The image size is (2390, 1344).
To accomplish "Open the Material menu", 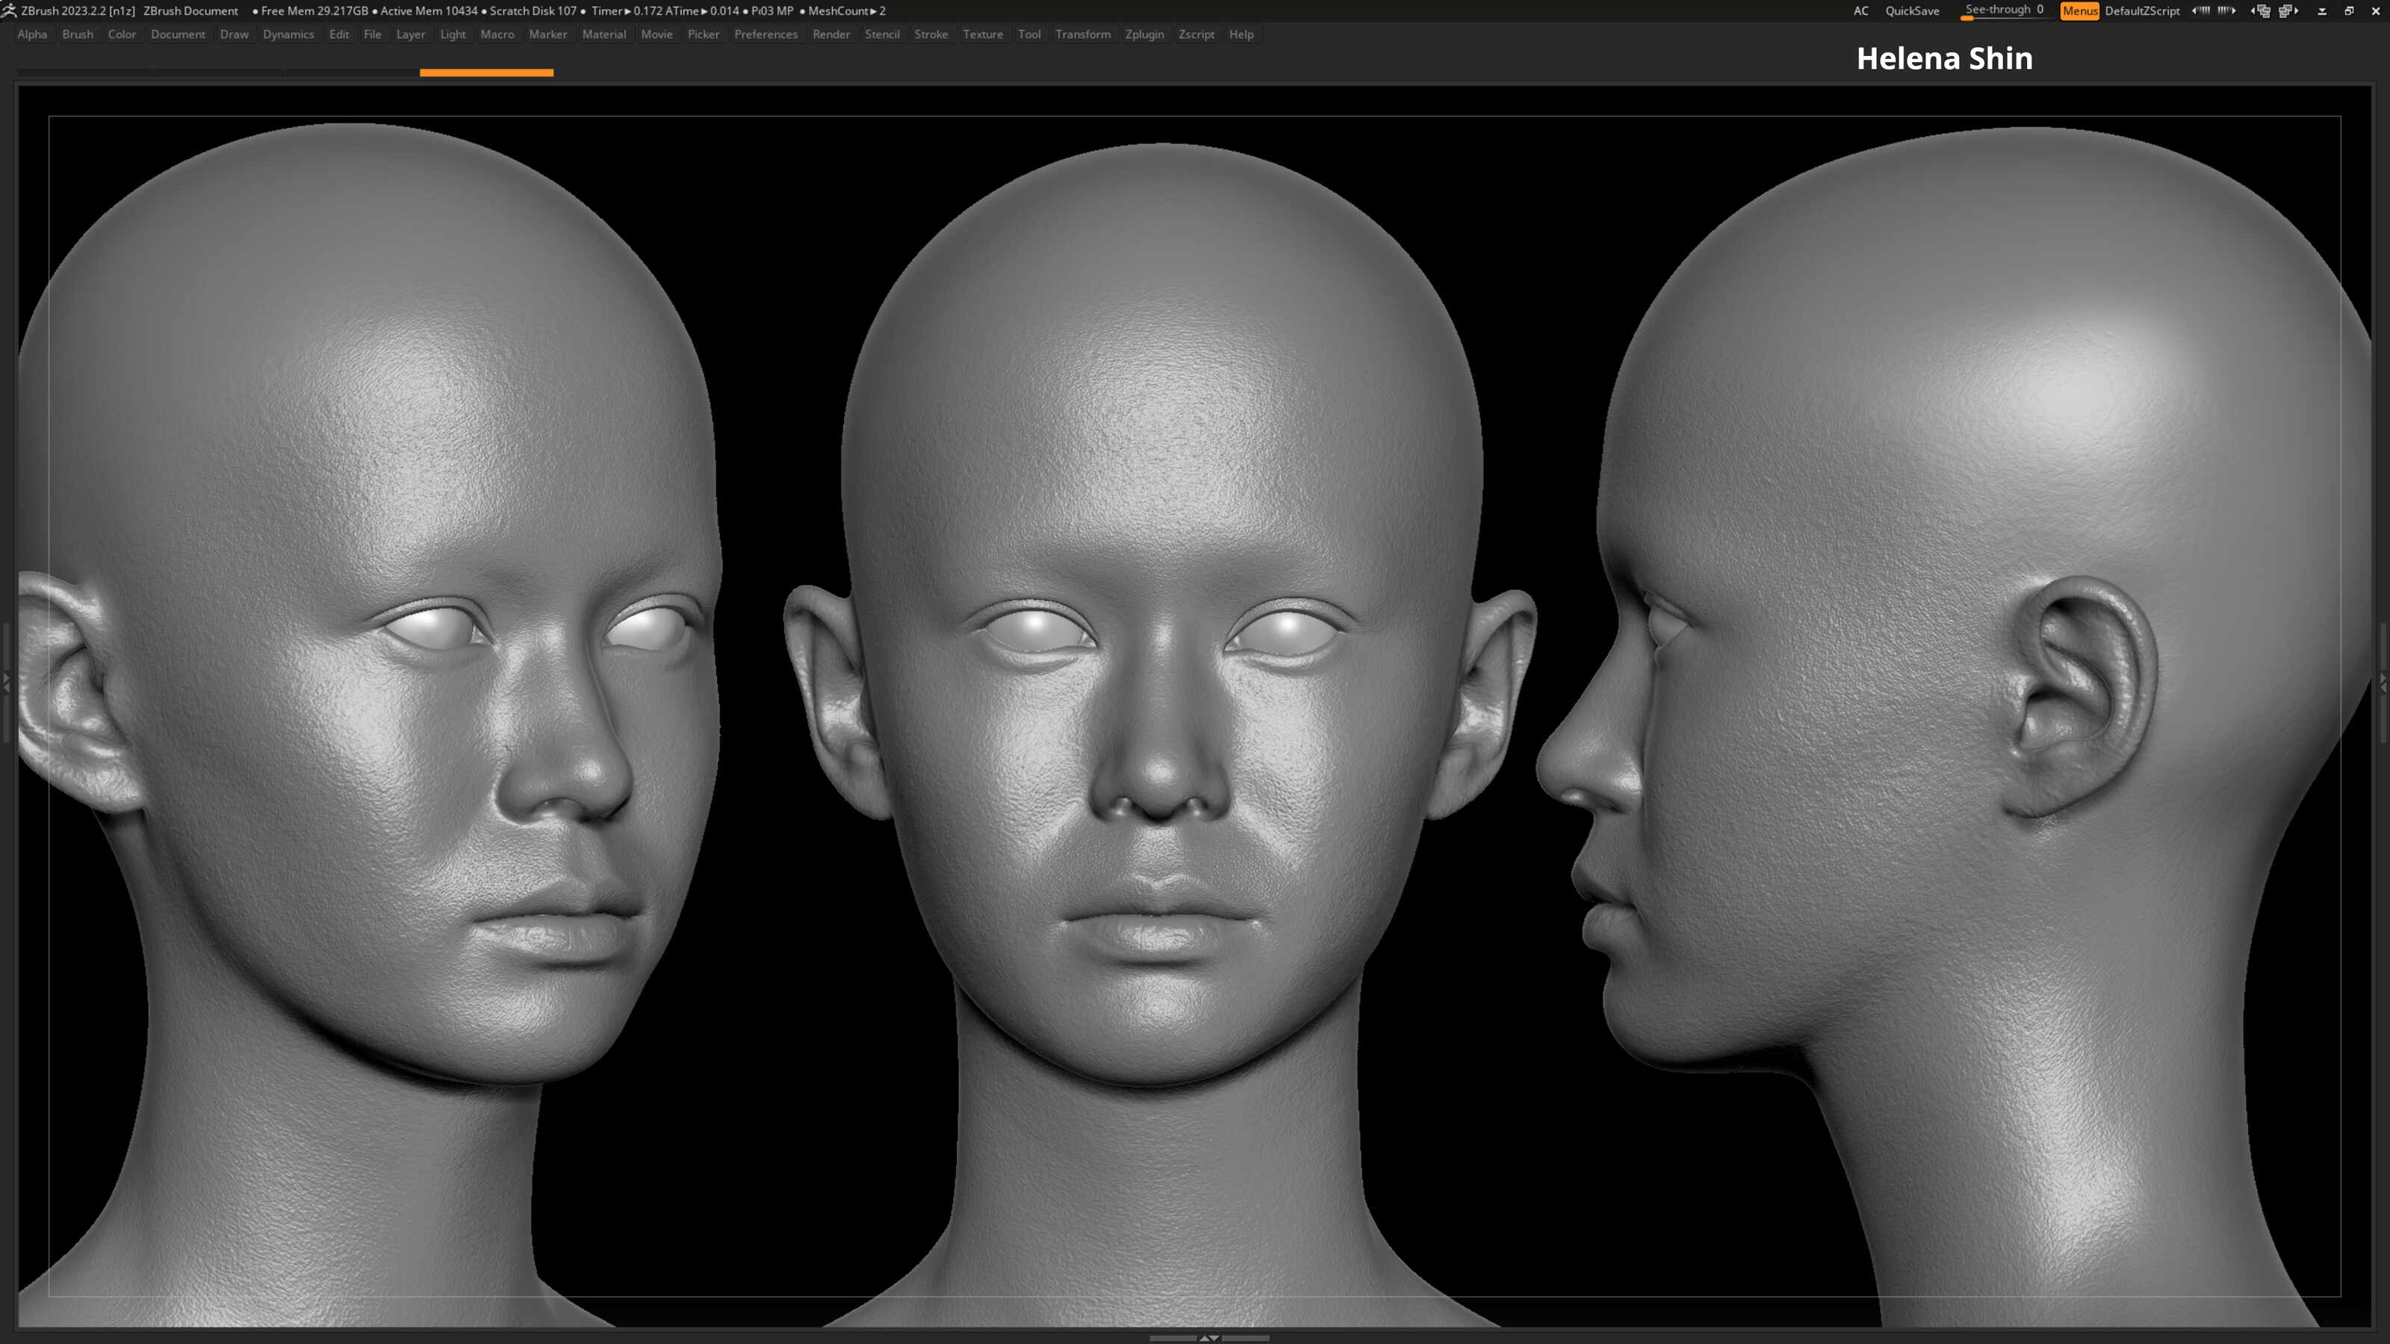I will point(604,34).
